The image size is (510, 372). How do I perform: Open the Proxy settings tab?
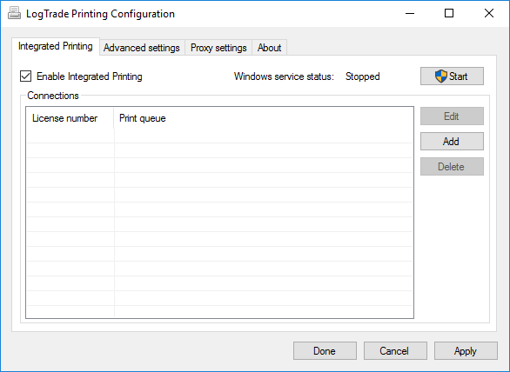click(x=218, y=48)
